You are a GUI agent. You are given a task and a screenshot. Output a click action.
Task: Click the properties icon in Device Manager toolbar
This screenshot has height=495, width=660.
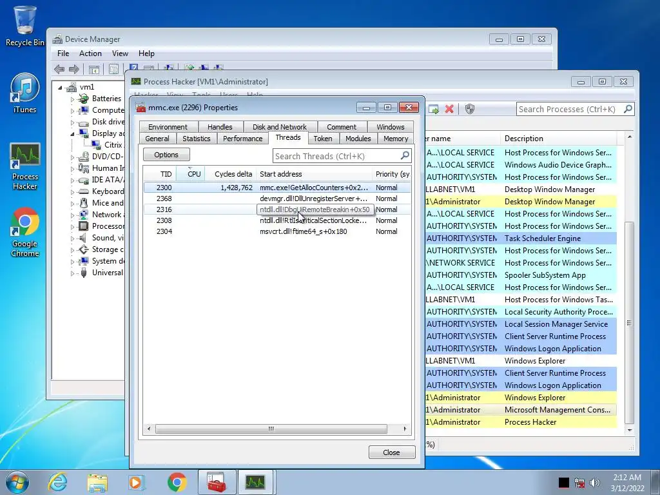(x=113, y=69)
